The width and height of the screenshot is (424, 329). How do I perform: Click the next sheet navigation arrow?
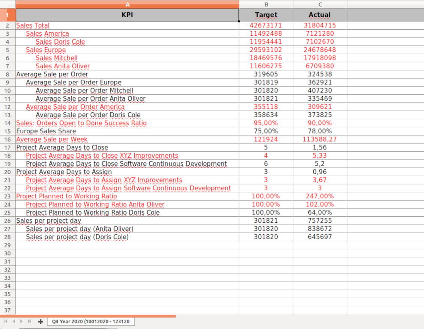point(22,321)
